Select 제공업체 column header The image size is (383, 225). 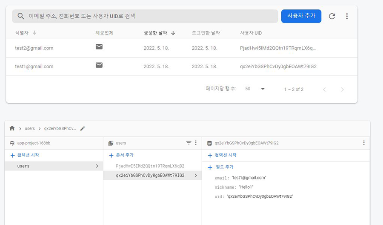tap(104, 33)
